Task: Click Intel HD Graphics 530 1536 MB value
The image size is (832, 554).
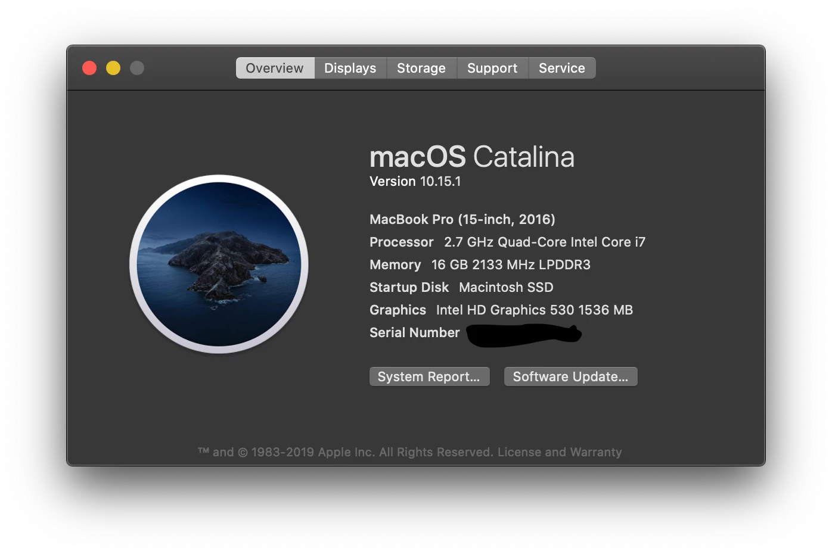Action: pyautogui.click(x=535, y=310)
